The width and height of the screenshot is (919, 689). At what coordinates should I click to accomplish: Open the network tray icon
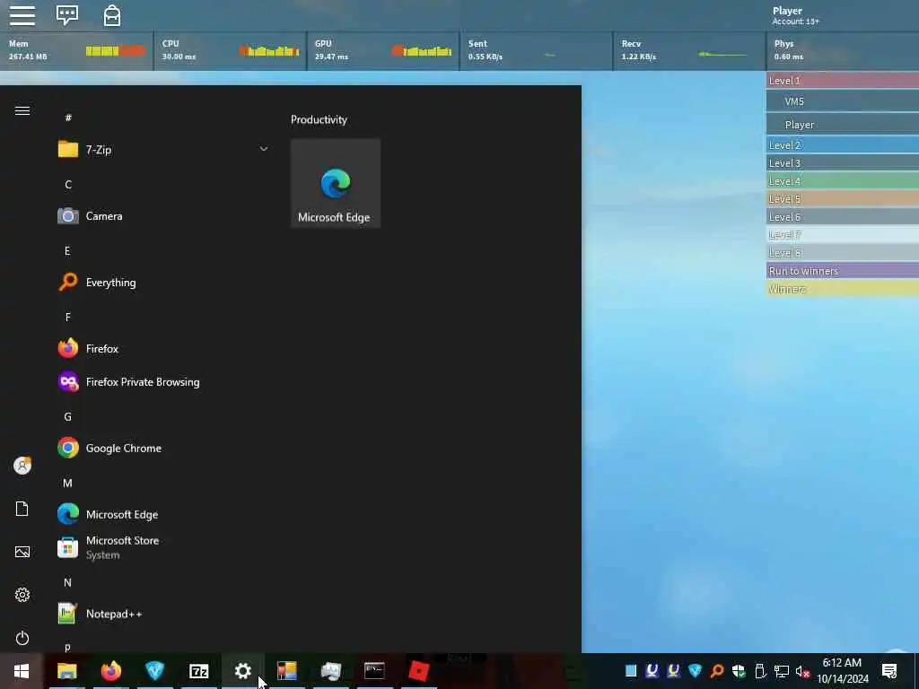click(782, 671)
